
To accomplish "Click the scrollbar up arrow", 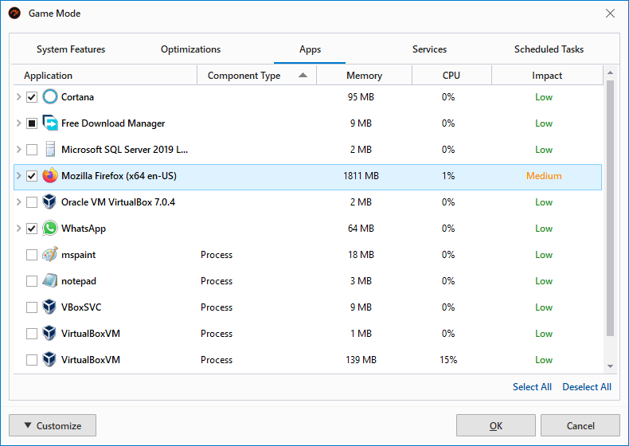I will [x=610, y=72].
